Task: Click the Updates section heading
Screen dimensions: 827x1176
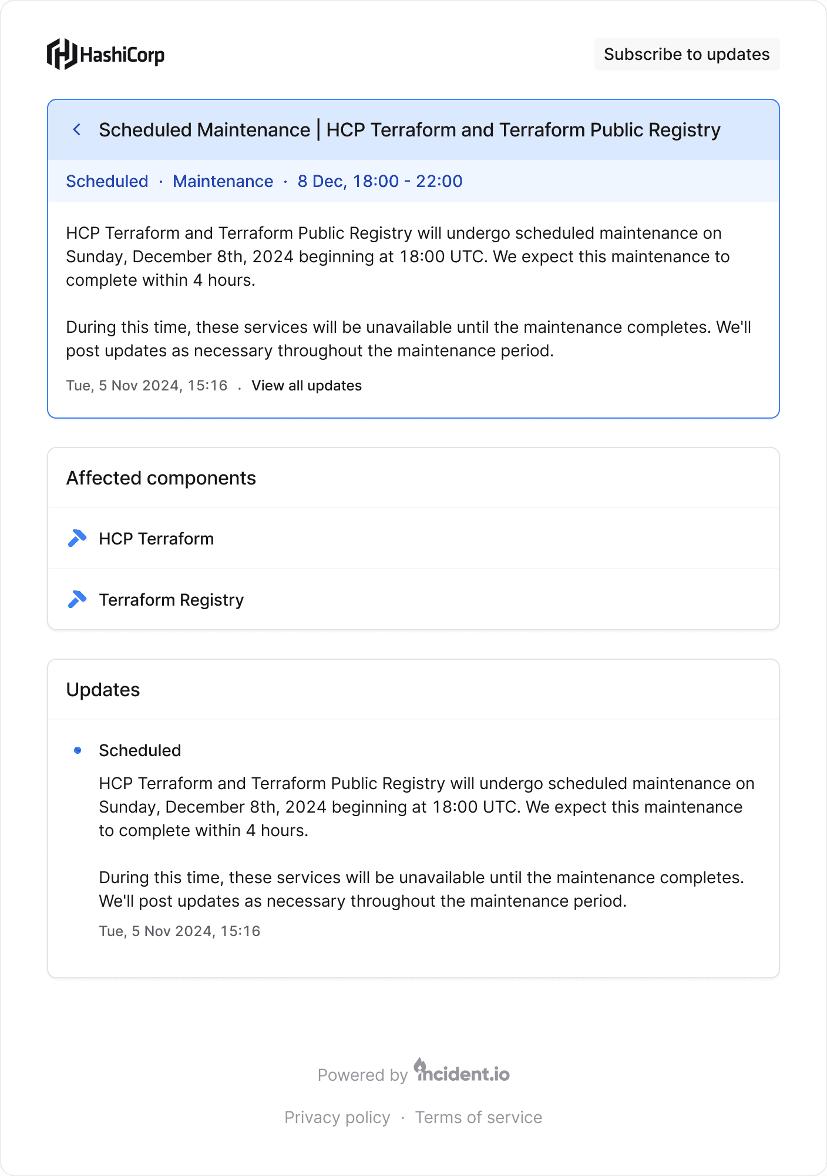Action: point(103,689)
